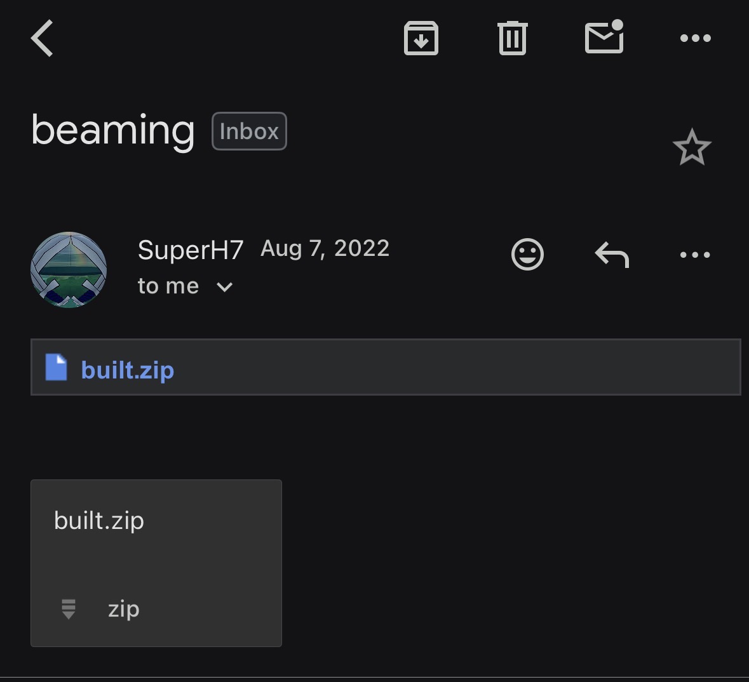
Task: Select the Inbox label chip
Action: 249,131
